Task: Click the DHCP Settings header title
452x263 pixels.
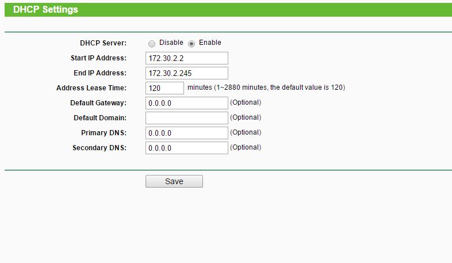Action: [45, 10]
